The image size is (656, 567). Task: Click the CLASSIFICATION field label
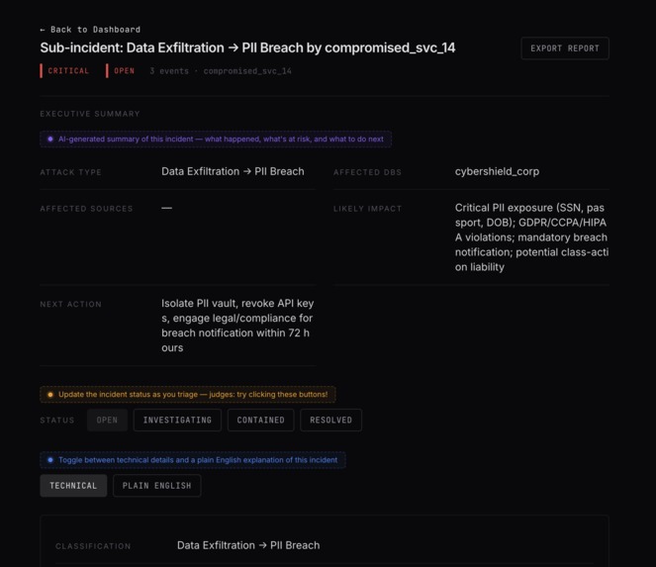(93, 546)
